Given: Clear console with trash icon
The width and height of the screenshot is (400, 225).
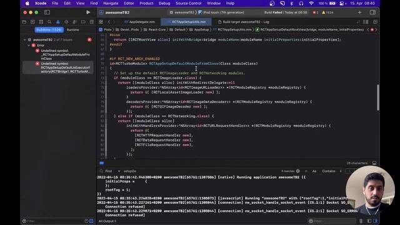Looking at the screenshot, I should tap(361, 221).
